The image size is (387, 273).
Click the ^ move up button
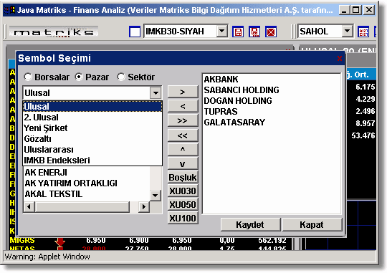tap(183, 150)
